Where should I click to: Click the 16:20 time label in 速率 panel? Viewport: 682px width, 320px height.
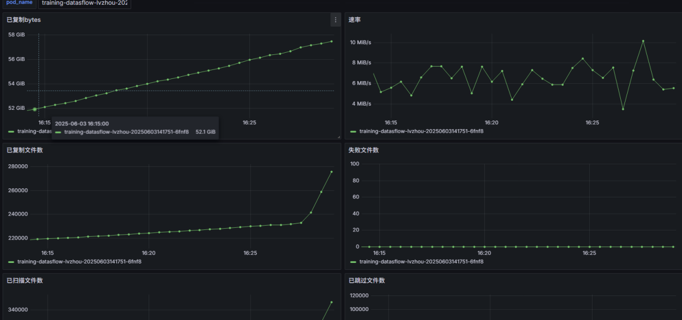(491, 123)
